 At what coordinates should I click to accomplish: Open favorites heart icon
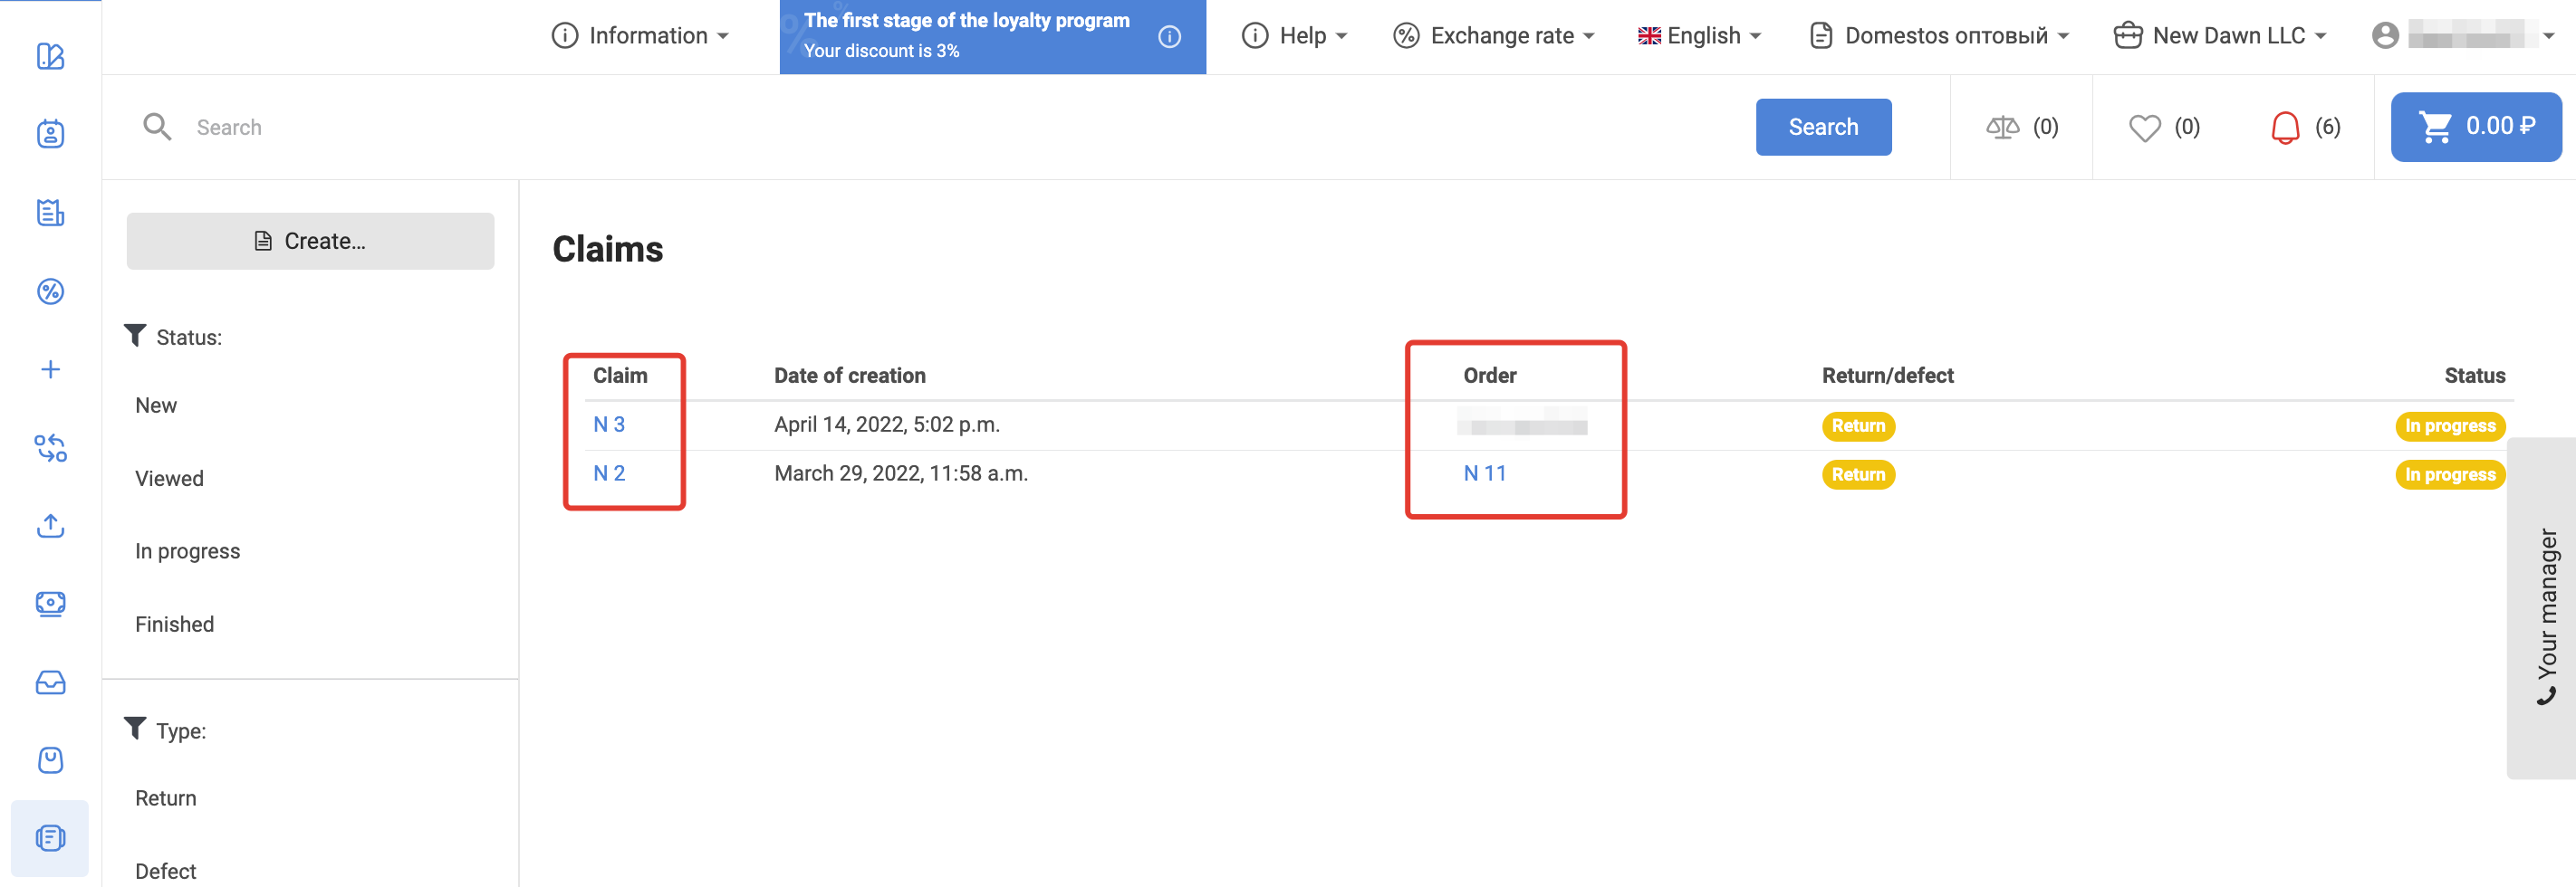point(2144,128)
